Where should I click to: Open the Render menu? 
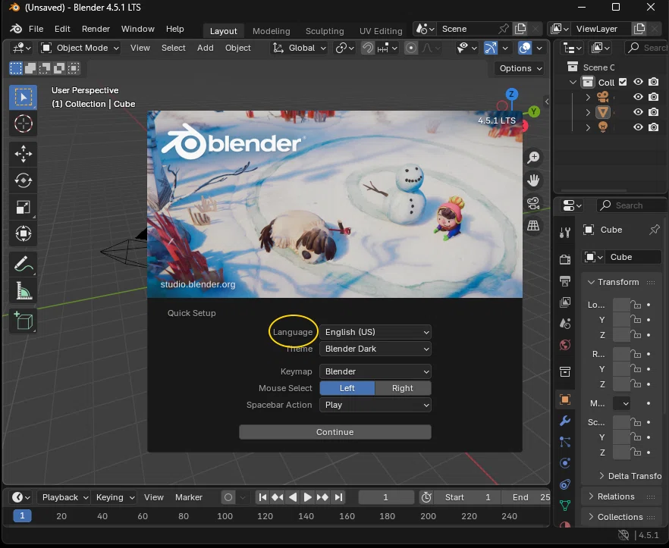pos(96,29)
